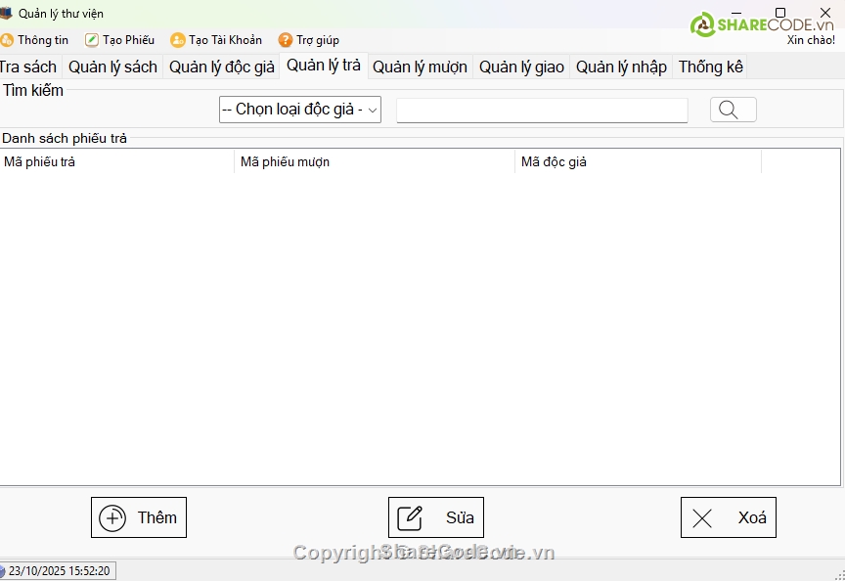Open Trợ giúp help question icon
This screenshot has width=845, height=581.
[x=286, y=40]
